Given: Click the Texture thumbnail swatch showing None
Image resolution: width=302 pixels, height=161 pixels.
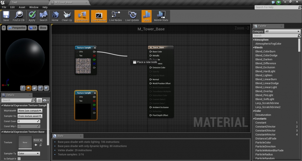Looking at the screenshot, I should (25, 142).
